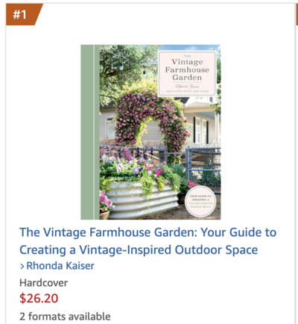Open The Vintage Farmhouse Garden cover image
Image resolution: width=298 pixels, height=324 pixels.
(150, 132)
